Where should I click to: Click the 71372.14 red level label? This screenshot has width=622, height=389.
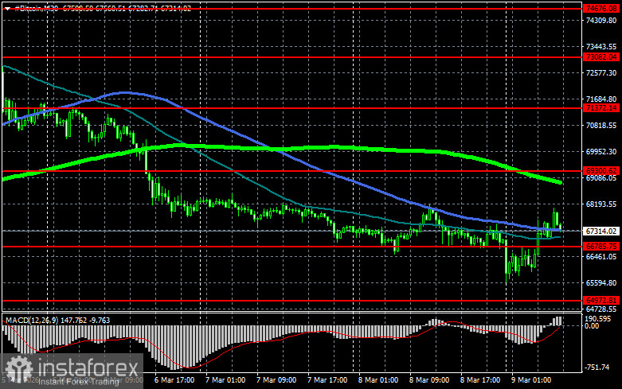[602, 107]
